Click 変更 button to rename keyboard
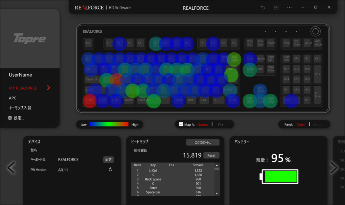The image size is (345, 205). (x=108, y=160)
